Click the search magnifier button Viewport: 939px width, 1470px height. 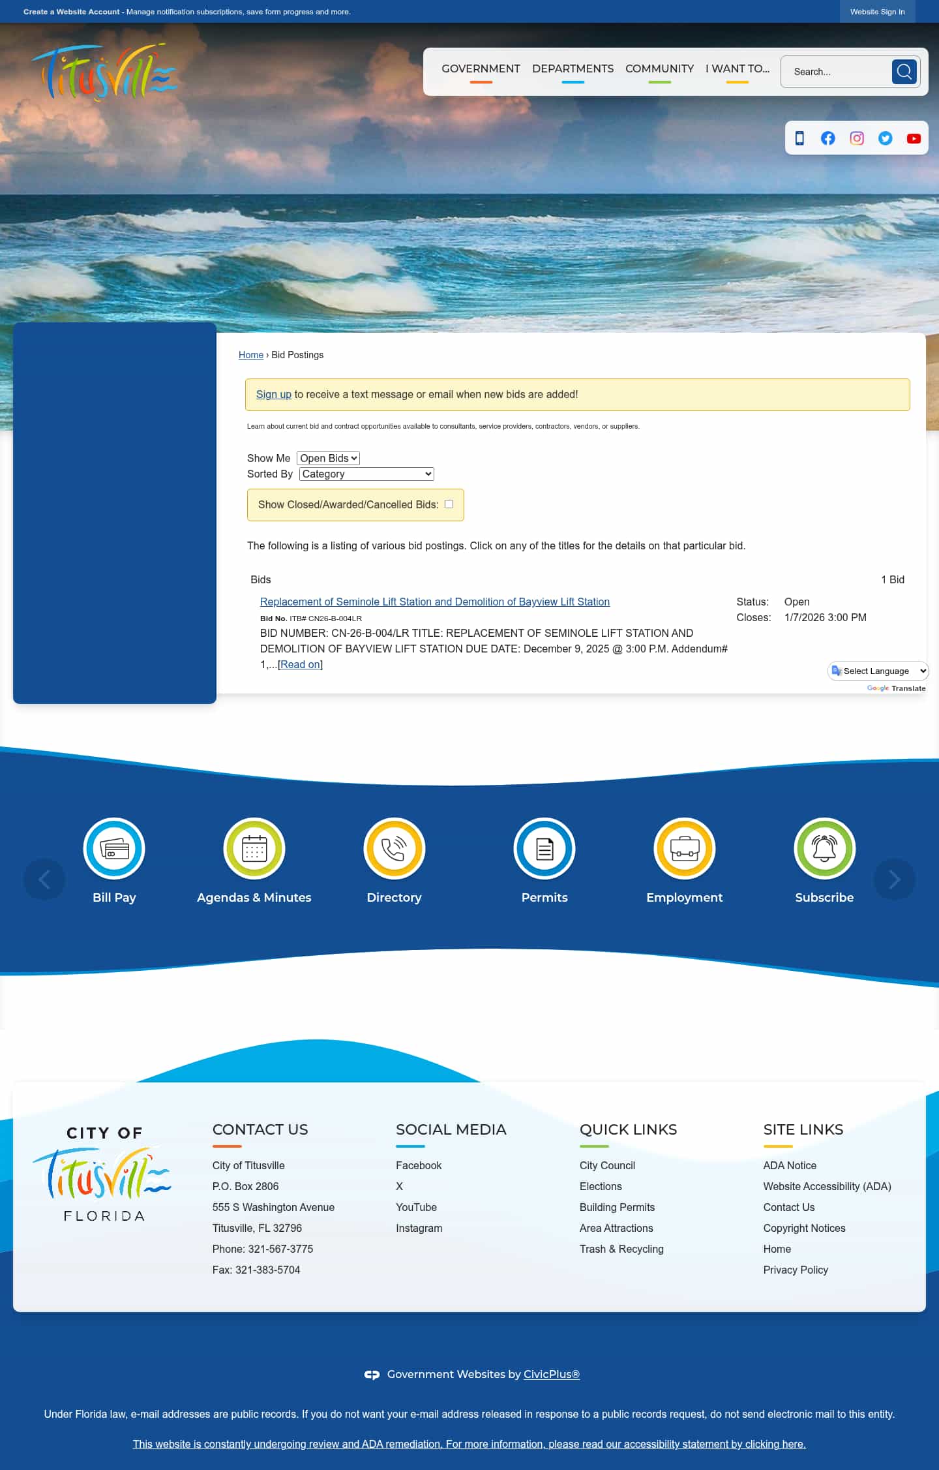(904, 72)
